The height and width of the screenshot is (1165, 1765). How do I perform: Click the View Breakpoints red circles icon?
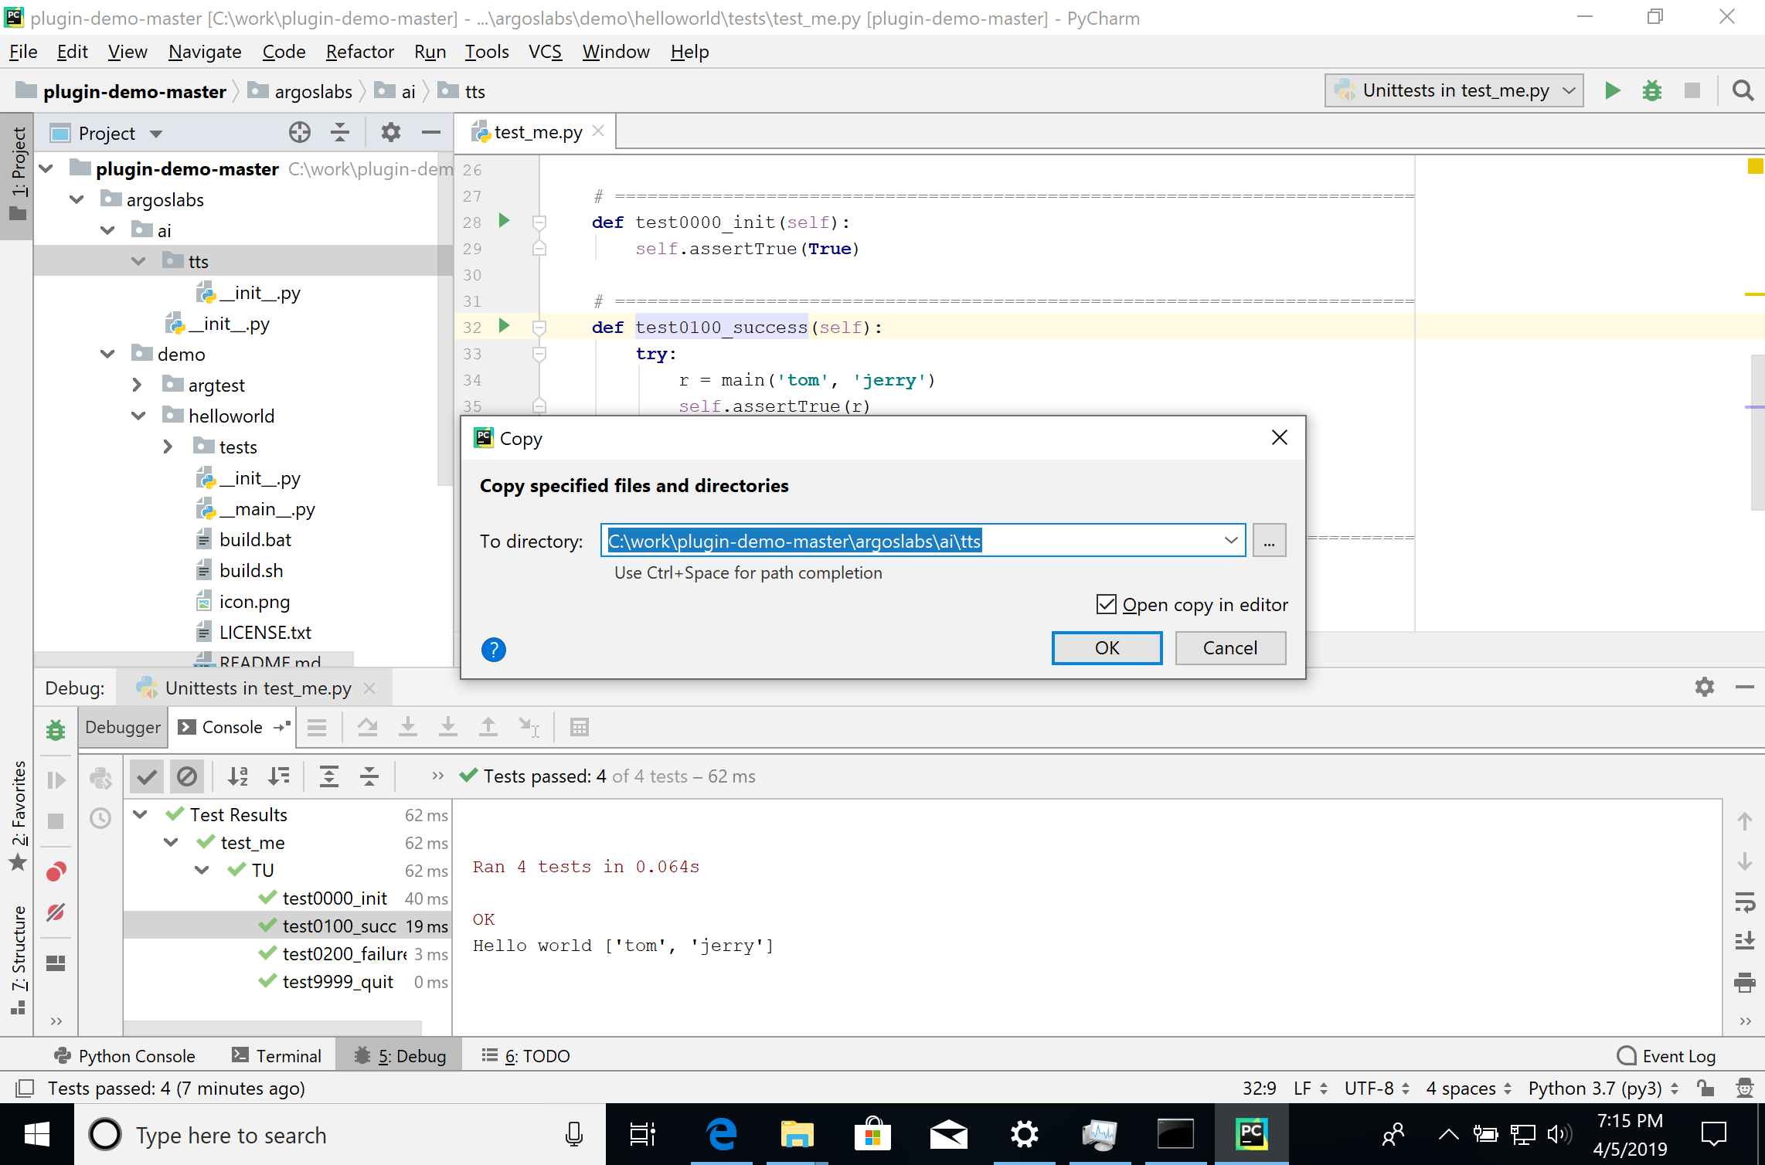(x=56, y=872)
